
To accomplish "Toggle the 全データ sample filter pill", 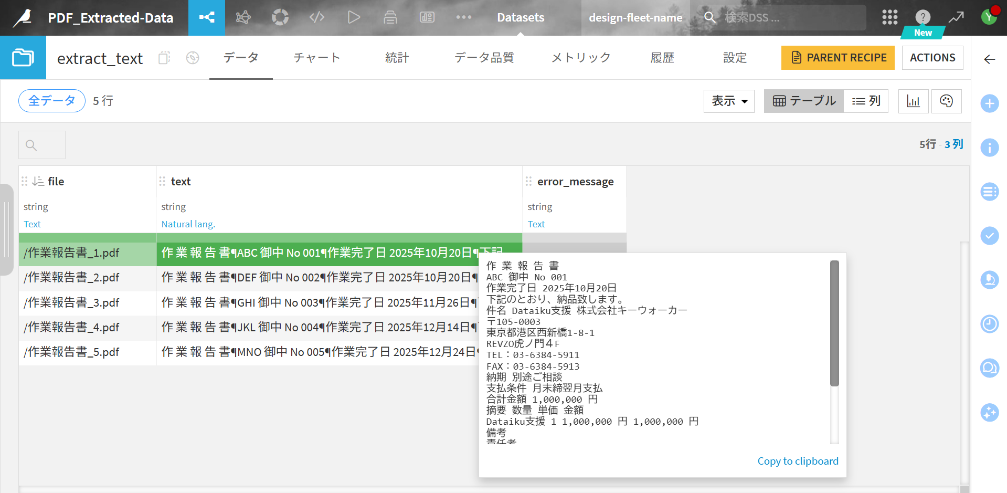I will (52, 101).
